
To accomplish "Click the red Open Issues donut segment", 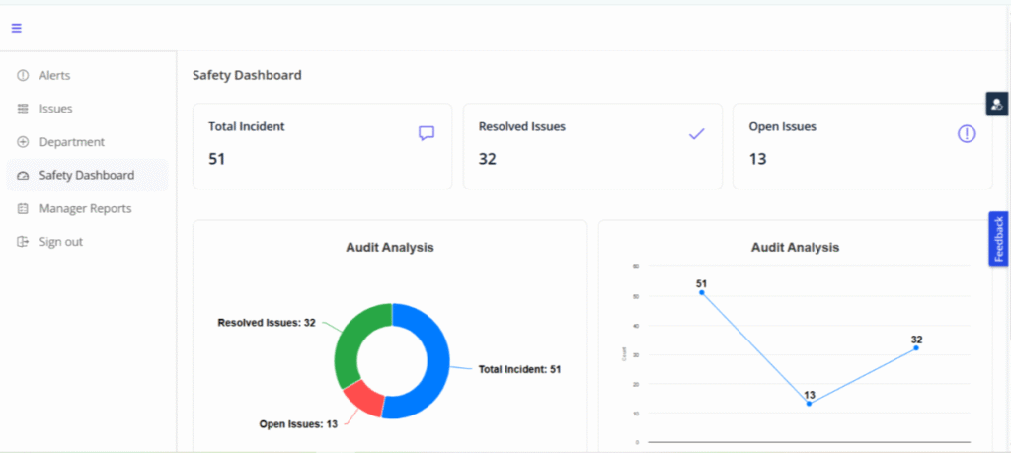I will pos(362,397).
